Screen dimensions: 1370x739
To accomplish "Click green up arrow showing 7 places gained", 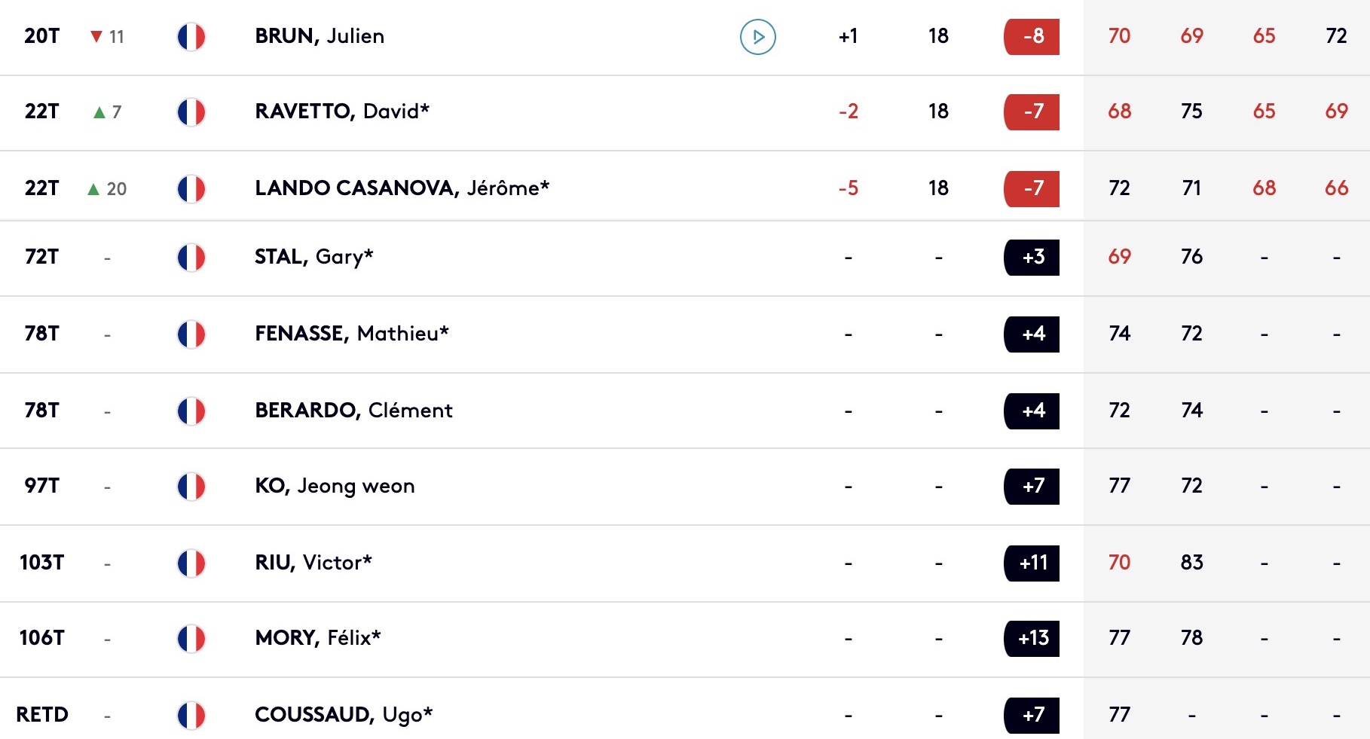I will click(99, 112).
